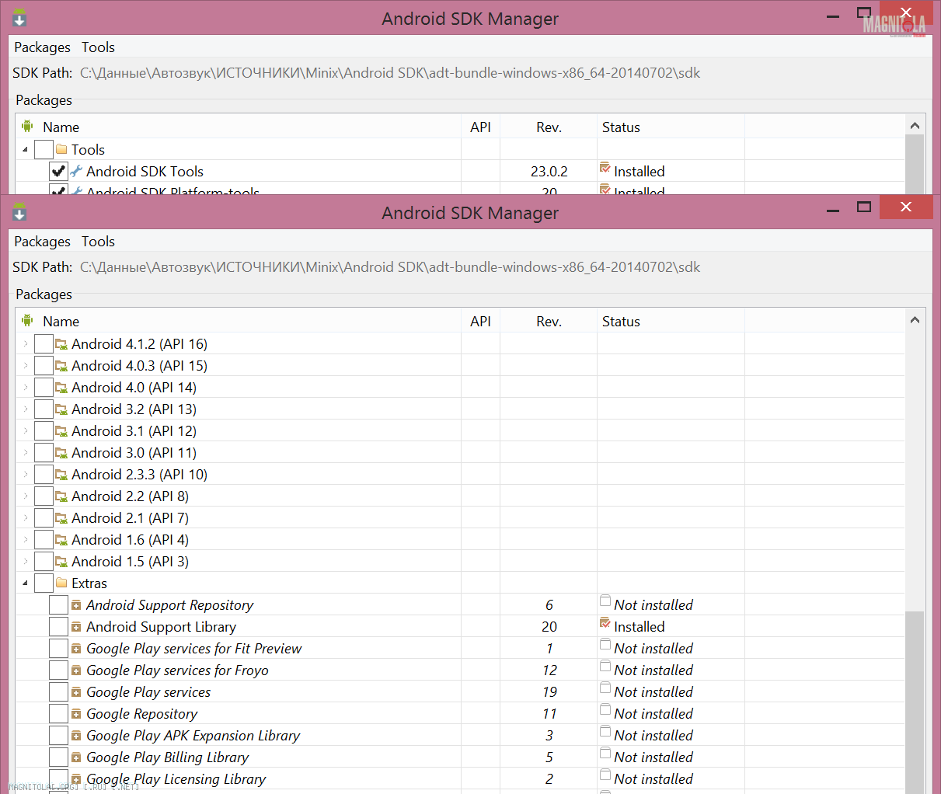Viewport: 941px width, 794px height.
Task: Expand the Android 4.1.2 (API 16) node
Action: pos(26,343)
